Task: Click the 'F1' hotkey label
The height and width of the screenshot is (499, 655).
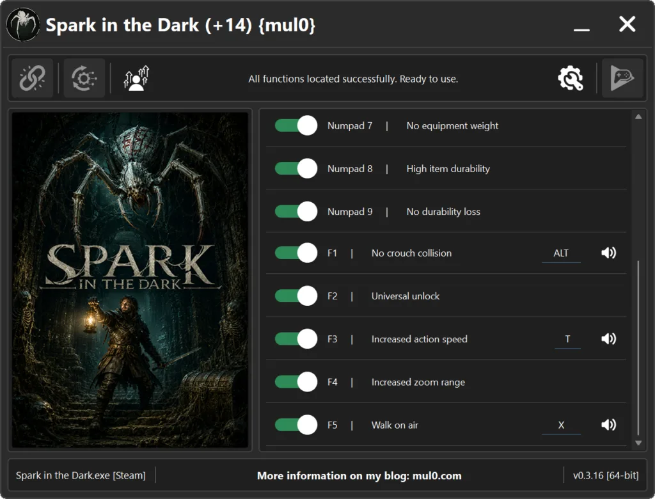Action: tap(332, 253)
